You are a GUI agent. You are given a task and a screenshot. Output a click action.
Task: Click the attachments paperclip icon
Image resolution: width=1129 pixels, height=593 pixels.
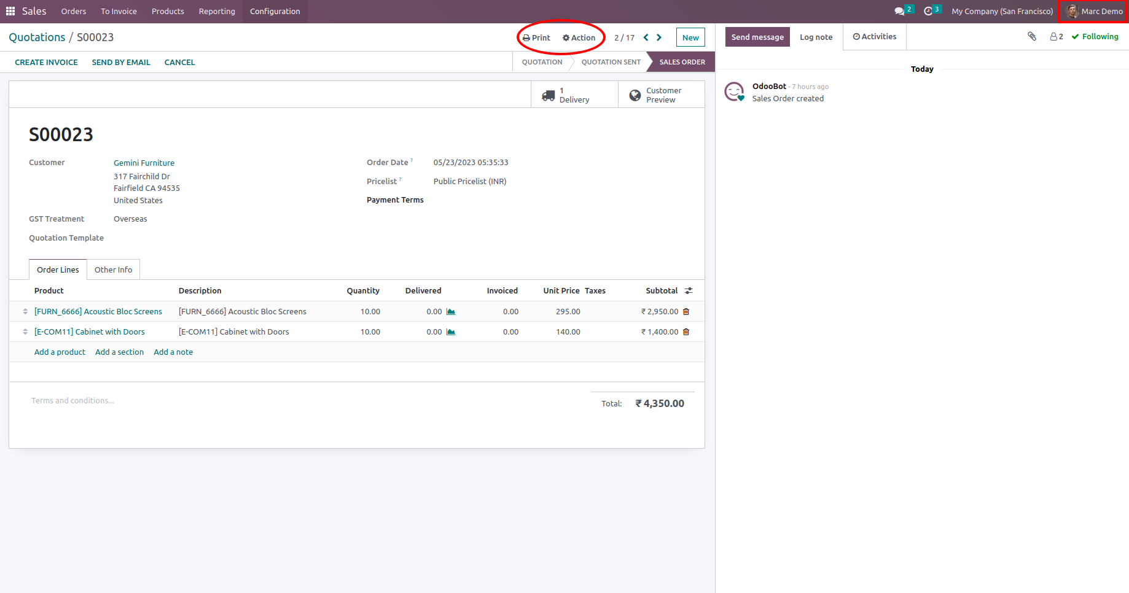[x=1032, y=36]
